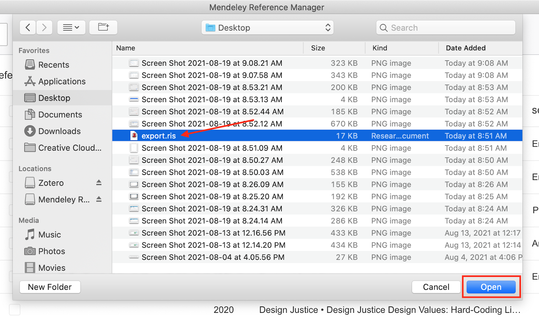The height and width of the screenshot is (325, 539).
Task: Click Open to import the file
Action: [491, 287]
